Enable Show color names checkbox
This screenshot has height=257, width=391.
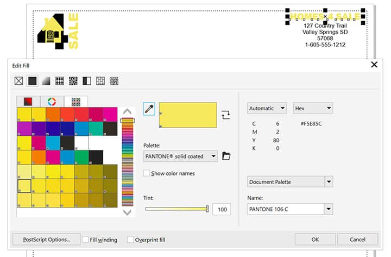(x=147, y=173)
